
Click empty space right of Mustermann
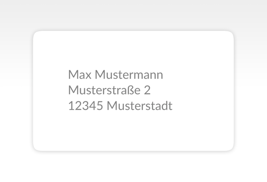[x=198, y=75]
